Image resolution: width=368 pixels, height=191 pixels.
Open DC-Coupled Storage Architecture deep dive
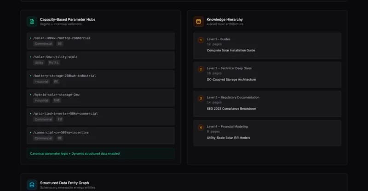231,79
